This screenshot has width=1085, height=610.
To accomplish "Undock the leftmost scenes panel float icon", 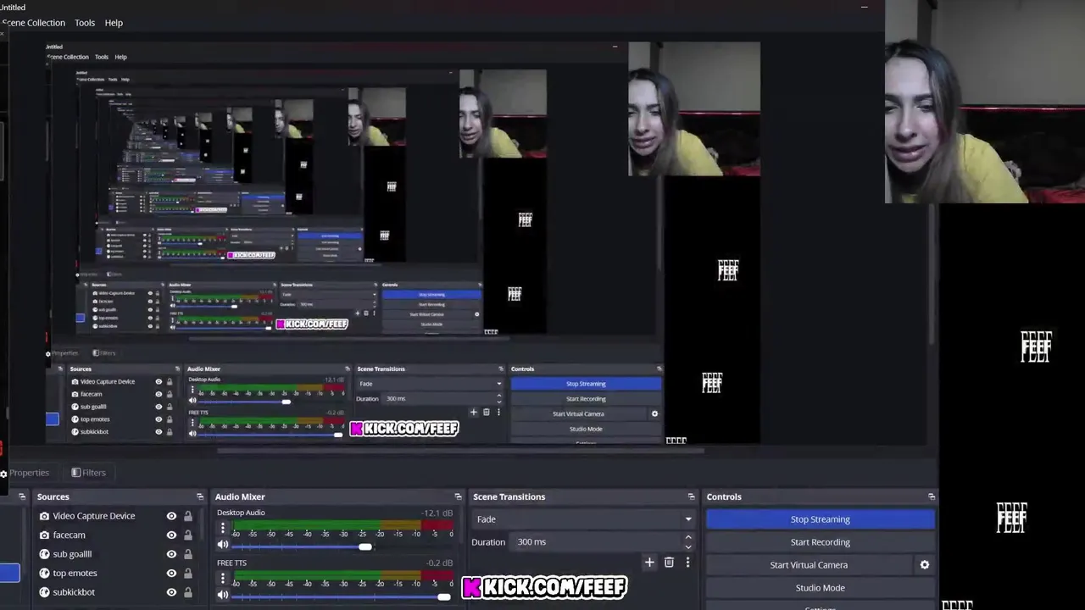I will 22,496.
